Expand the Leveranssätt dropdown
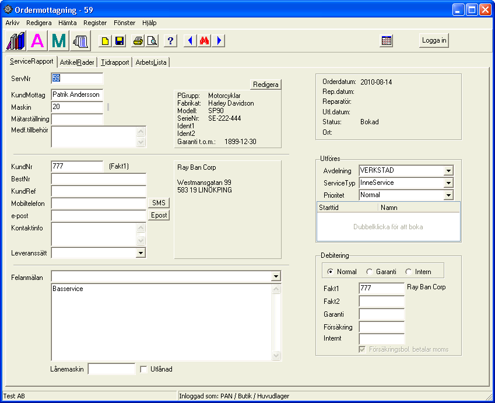 pyautogui.click(x=141, y=253)
